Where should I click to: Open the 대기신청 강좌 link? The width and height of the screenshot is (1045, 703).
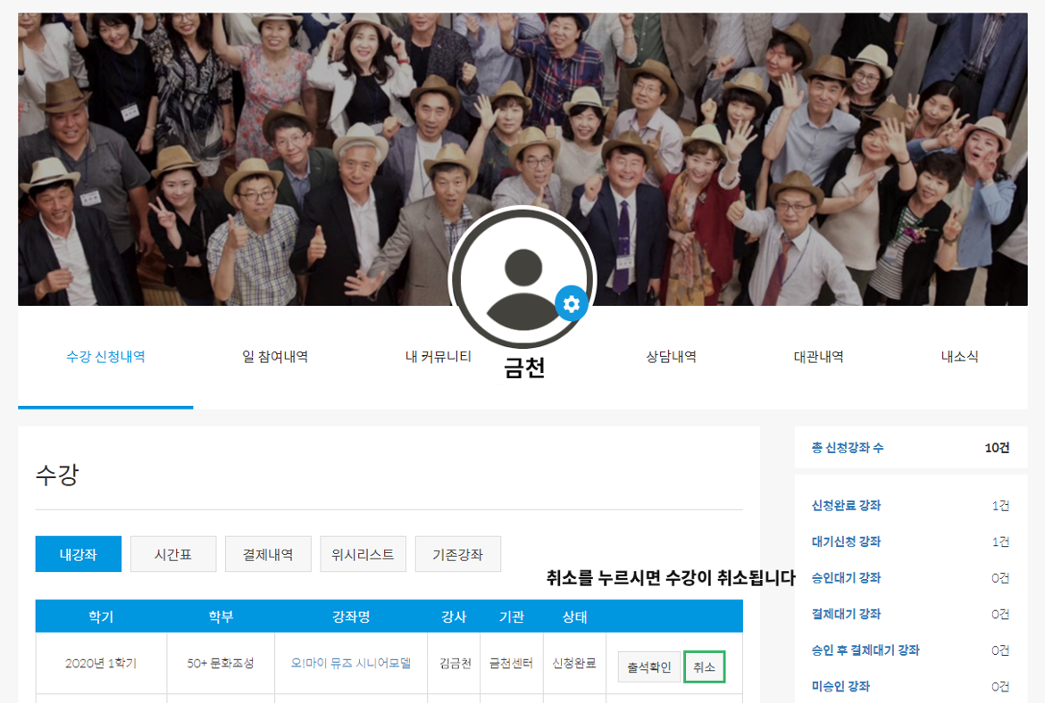coord(846,542)
